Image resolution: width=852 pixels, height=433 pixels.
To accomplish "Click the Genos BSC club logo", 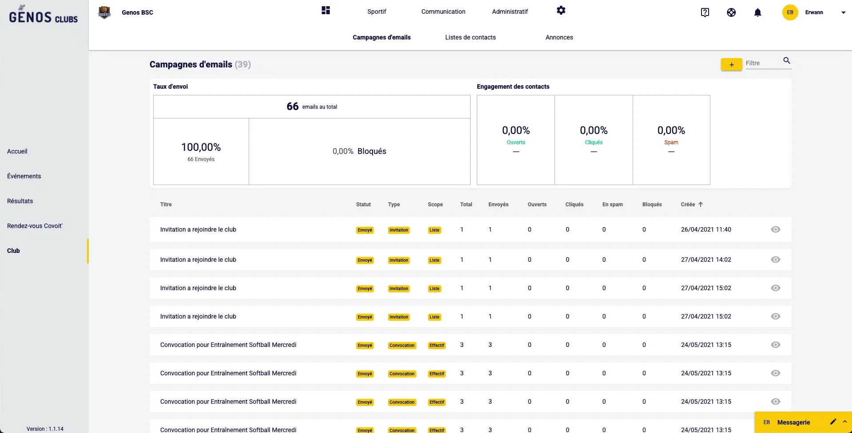I will coord(104,12).
